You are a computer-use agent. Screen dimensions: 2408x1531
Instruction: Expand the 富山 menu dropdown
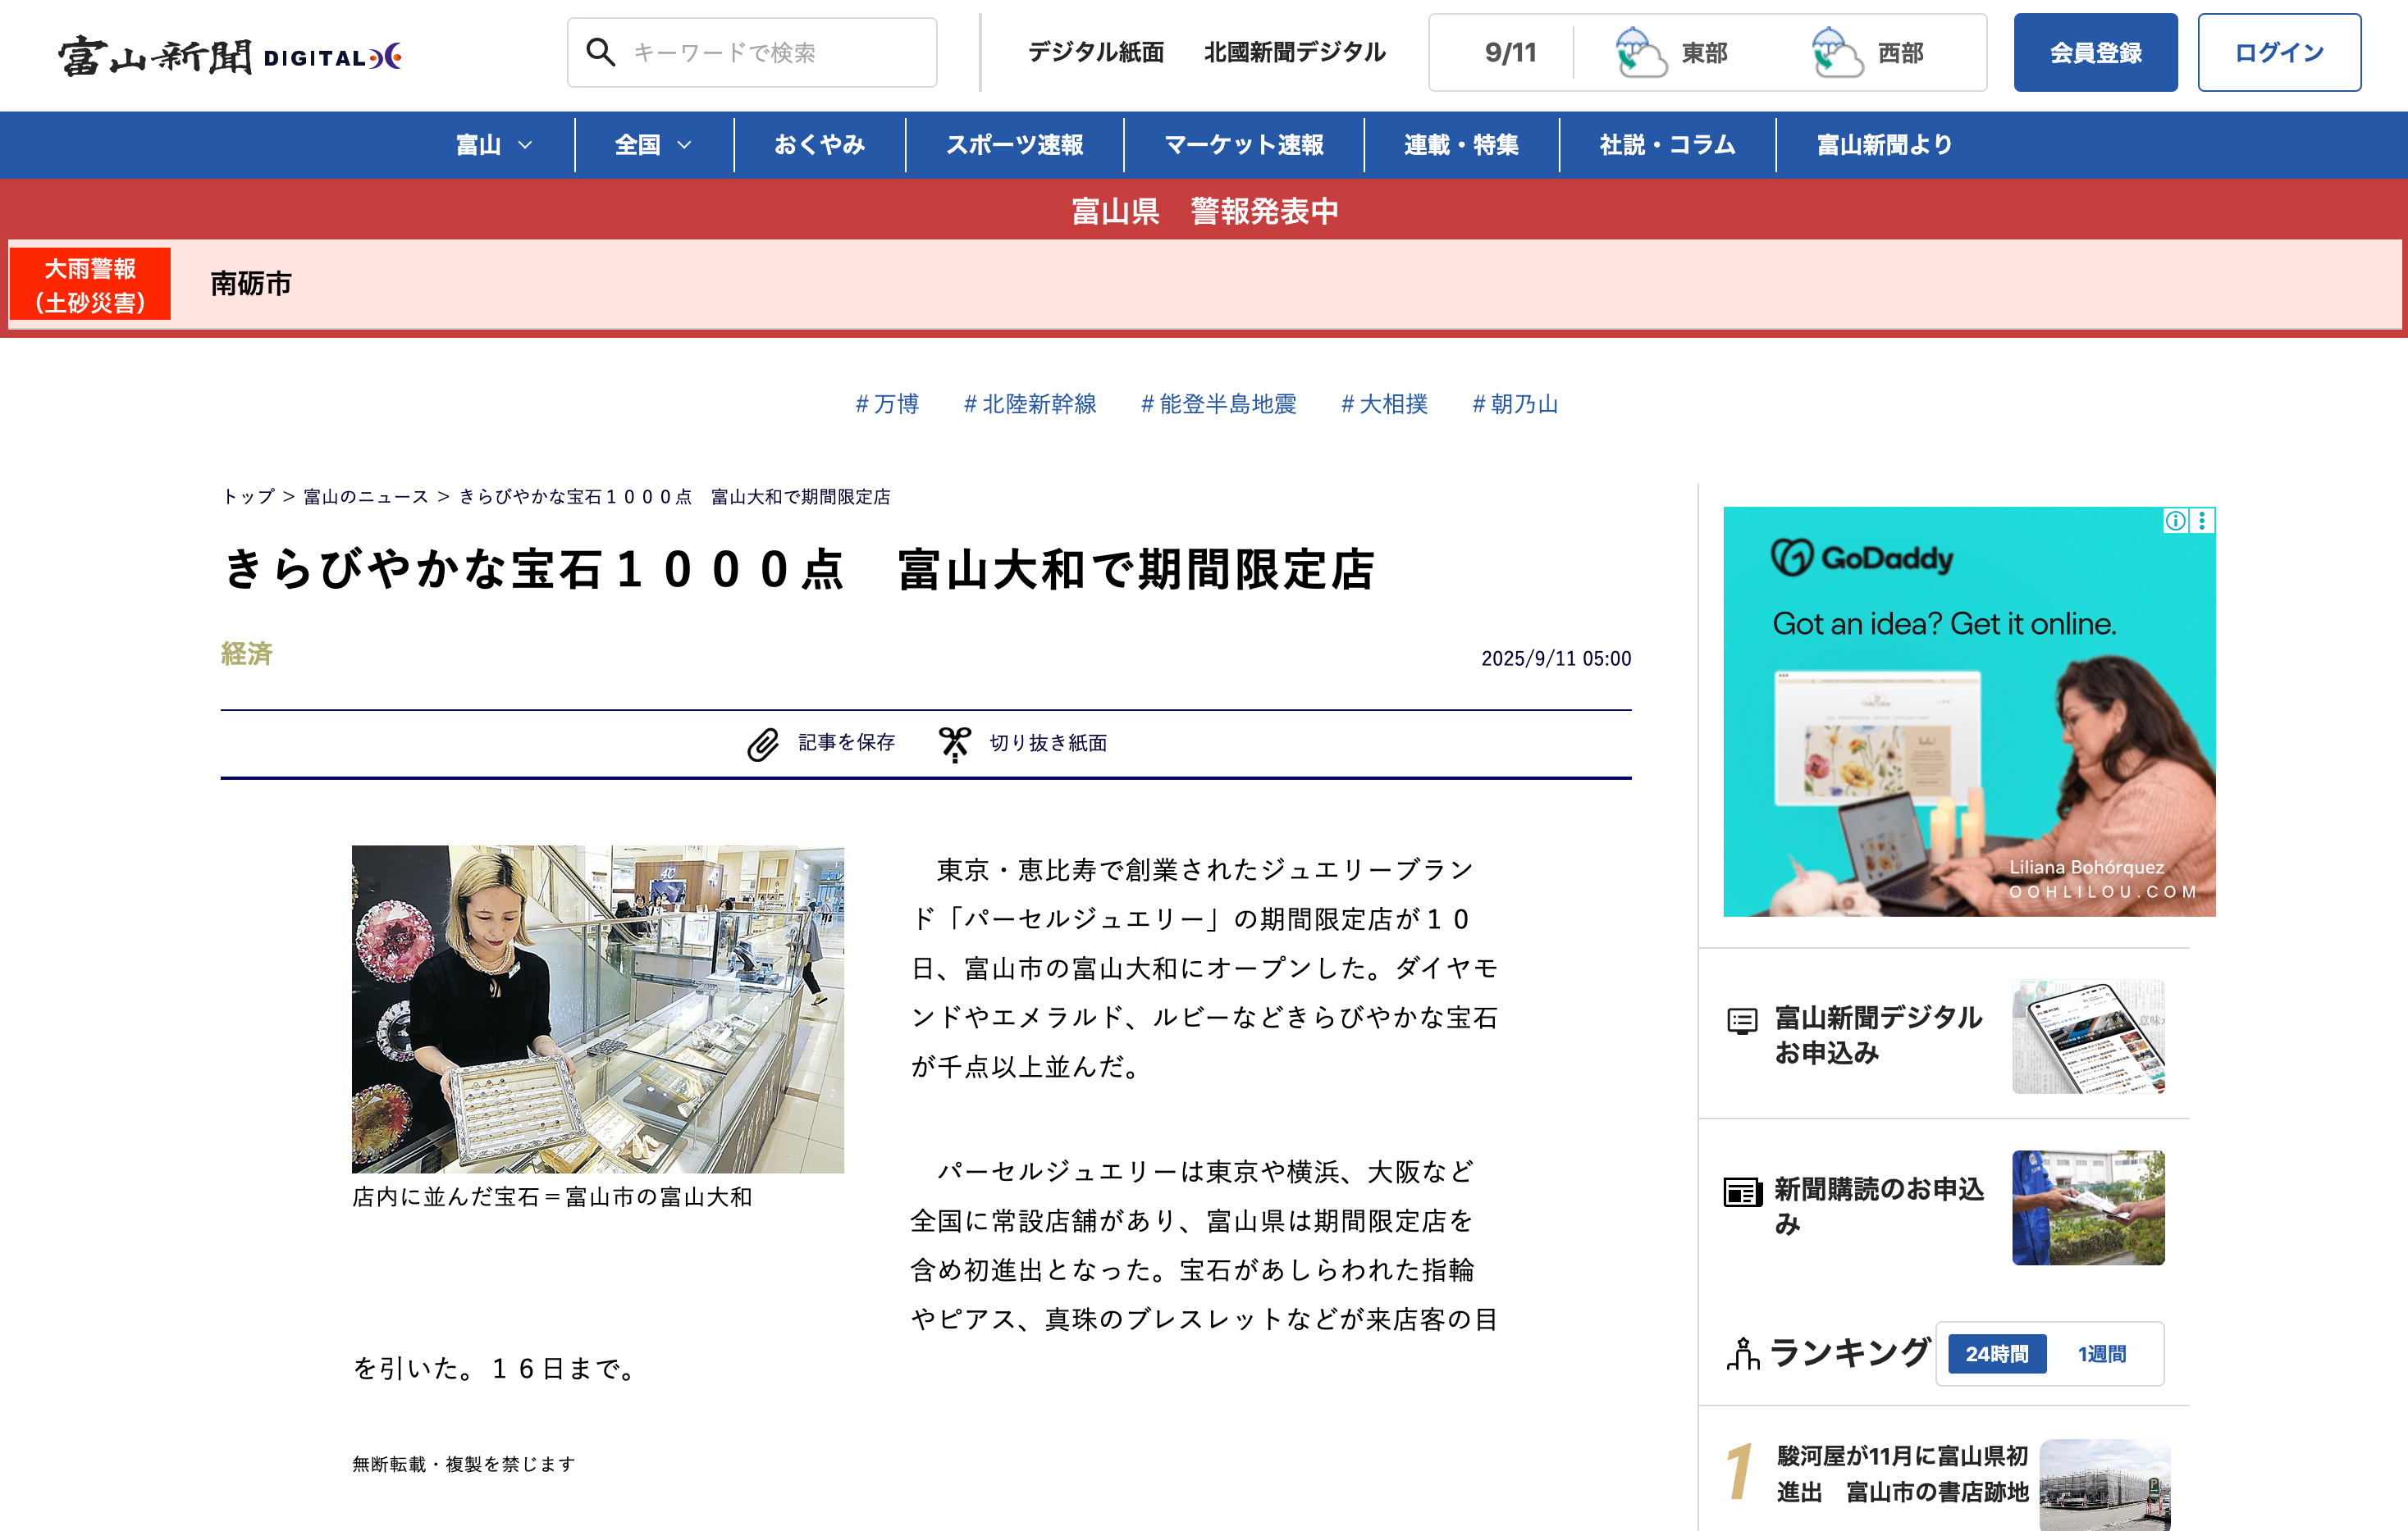click(x=494, y=146)
